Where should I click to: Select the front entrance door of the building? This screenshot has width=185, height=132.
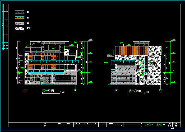point(47,79)
